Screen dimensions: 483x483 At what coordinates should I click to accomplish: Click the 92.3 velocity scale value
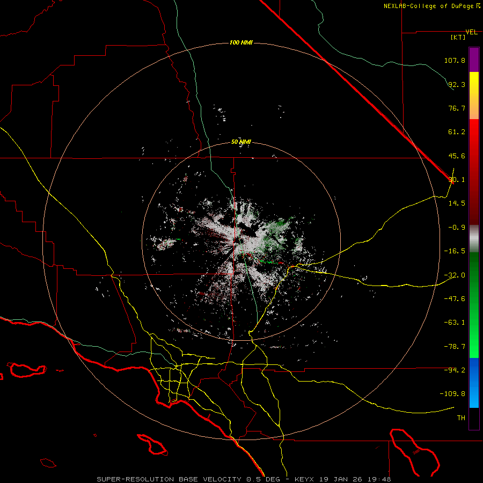457,84
